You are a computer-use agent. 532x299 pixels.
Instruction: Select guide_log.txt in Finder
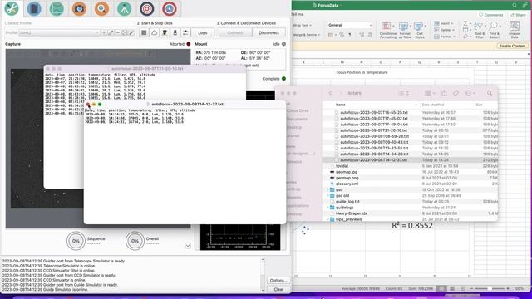pos(347,201)
